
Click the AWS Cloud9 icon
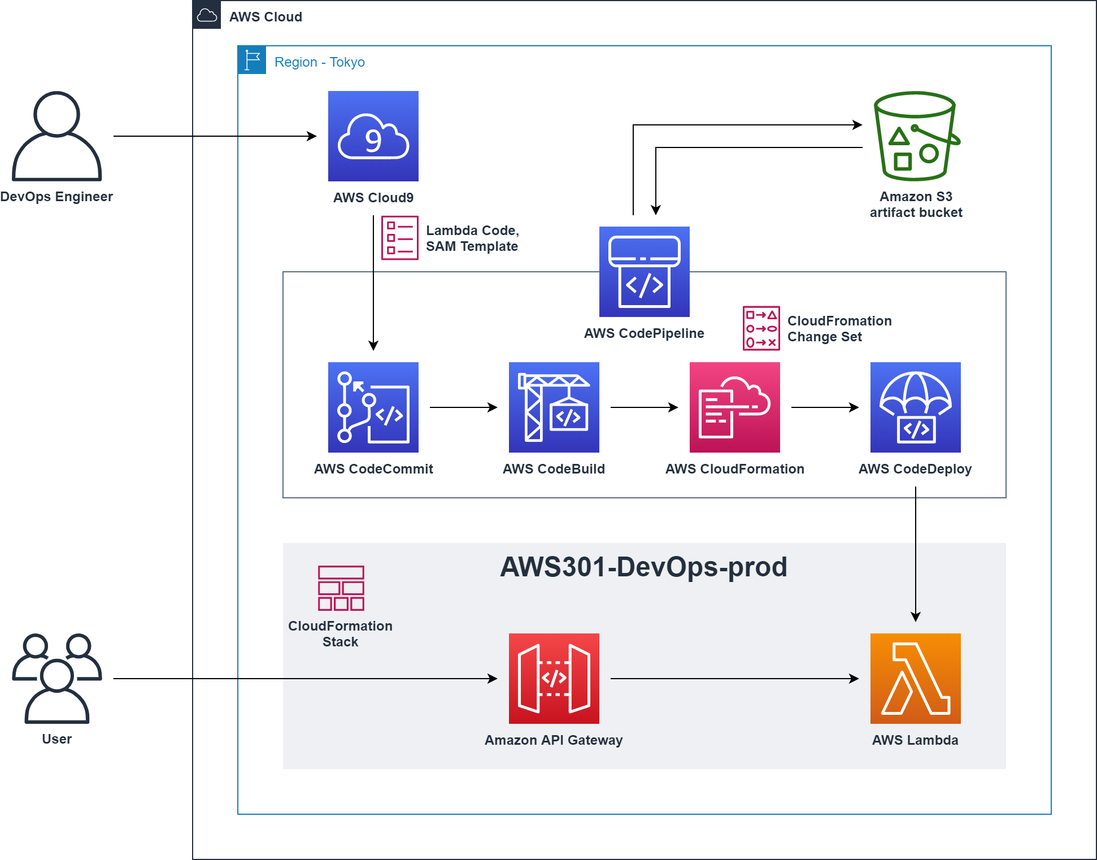(373, 136)
